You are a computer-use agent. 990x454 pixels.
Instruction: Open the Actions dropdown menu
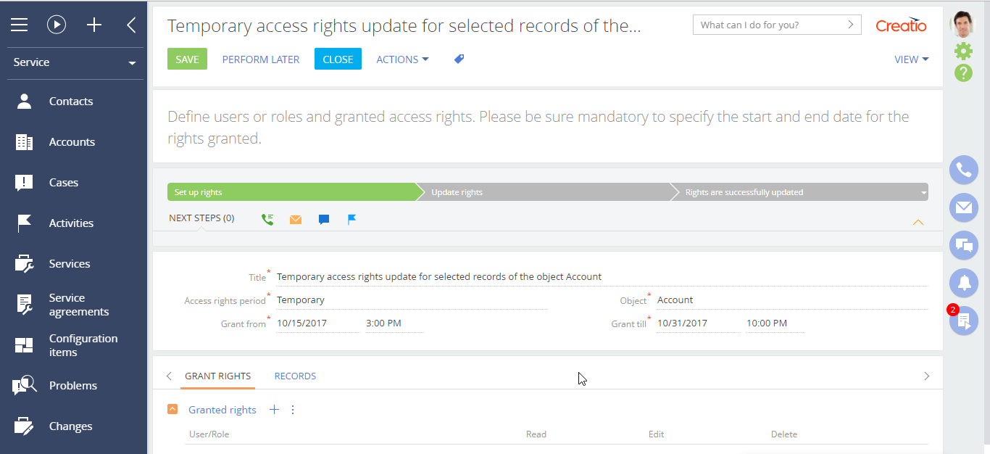pos(402,59)
